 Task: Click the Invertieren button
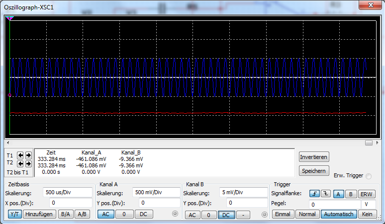click(313, 157)
